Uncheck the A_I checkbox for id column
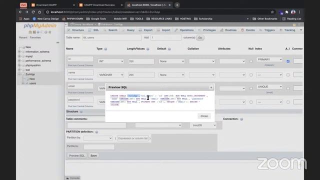 coord(288,61)
